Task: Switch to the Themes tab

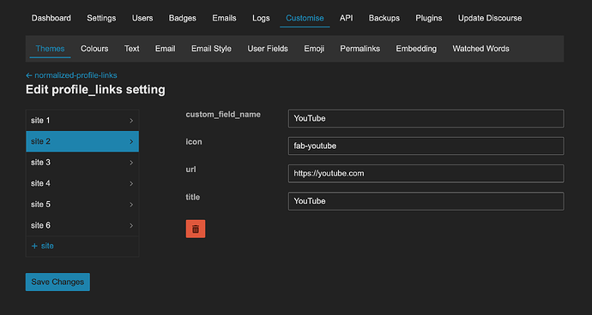Action: [x=51, y=49]
